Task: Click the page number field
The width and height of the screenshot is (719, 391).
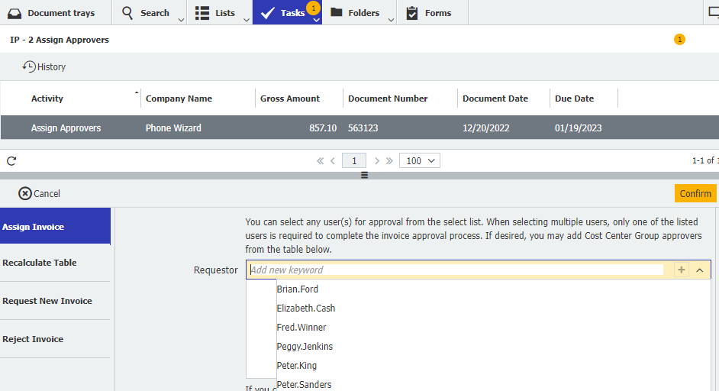Action: coord(354,160)
